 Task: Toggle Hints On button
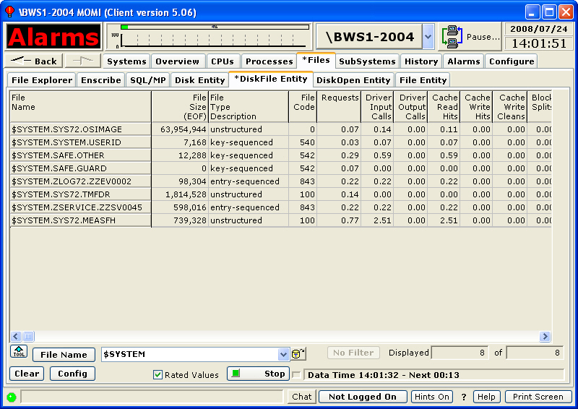coord(432,397)
